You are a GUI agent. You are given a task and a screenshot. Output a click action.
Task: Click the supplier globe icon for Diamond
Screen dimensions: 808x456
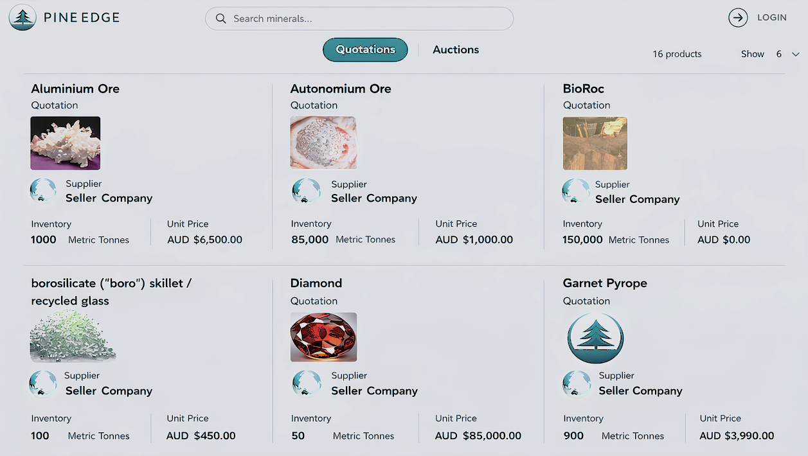click(x=307, y=383)
